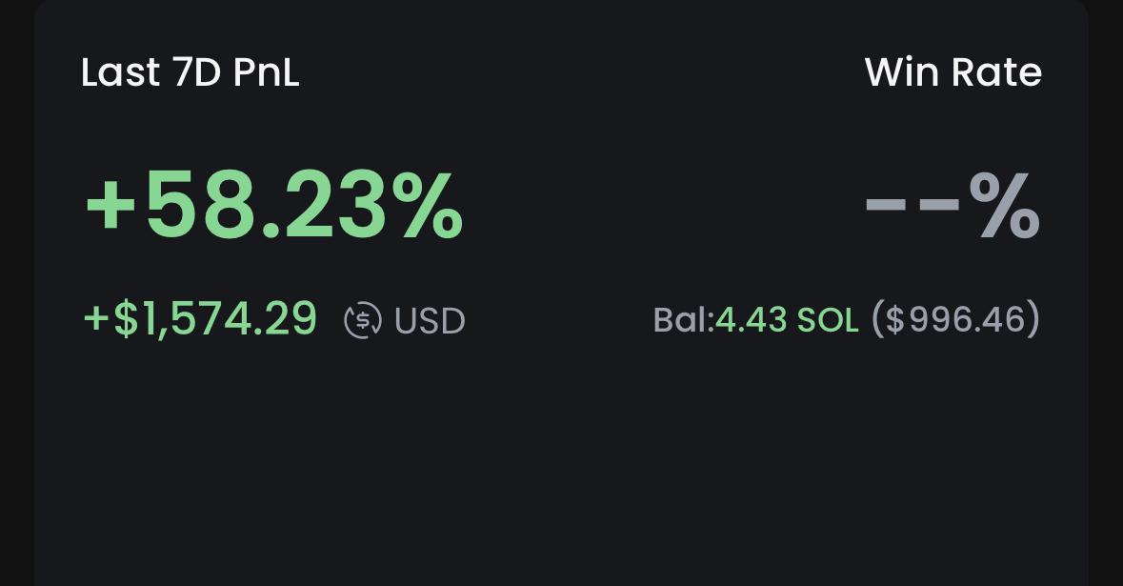Select the green 4.43 balance number
This screenshot has width=1123, height=586.
[749, 319]
